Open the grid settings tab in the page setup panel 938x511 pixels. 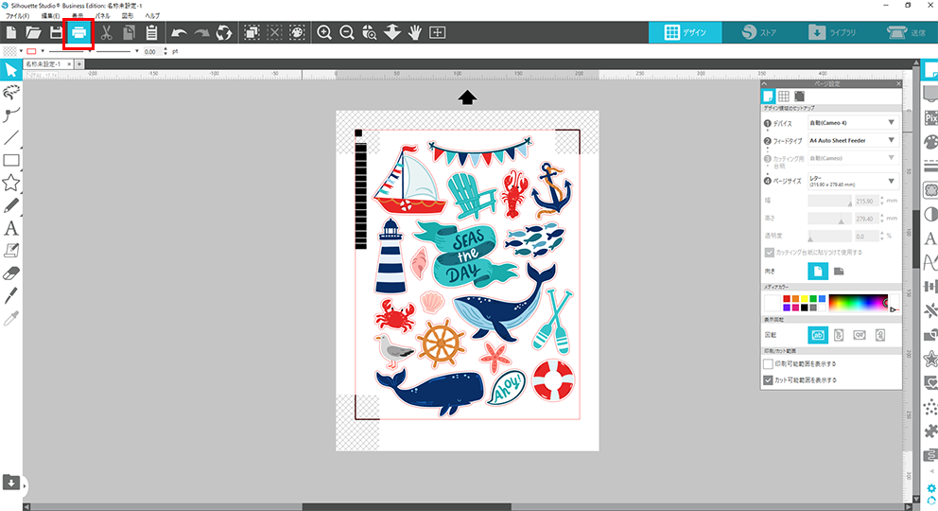click(x=784, y=97)
